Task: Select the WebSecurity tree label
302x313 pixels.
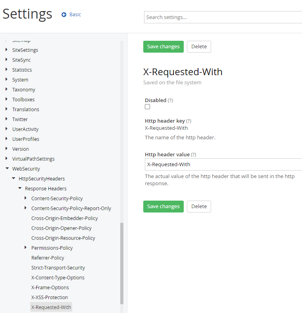Action: [26, 169]
